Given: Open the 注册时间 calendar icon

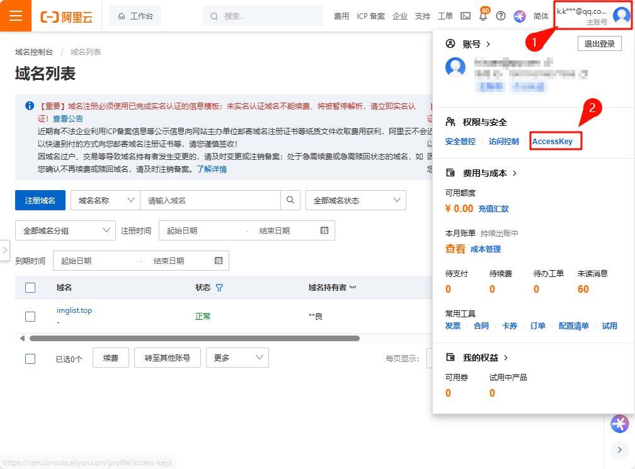Looking at the screenshot, I should [x=324, y=230].
